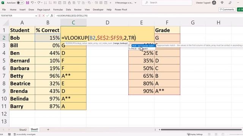This screenshot has width=243, height=136.
Task: Click the pen Coming Soon icon
Action: 230,3
